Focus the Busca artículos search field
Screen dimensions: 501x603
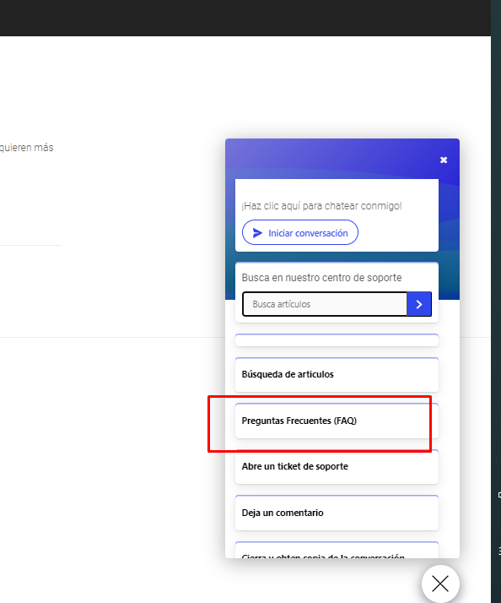pyautogui.click(x=325, y=304)
